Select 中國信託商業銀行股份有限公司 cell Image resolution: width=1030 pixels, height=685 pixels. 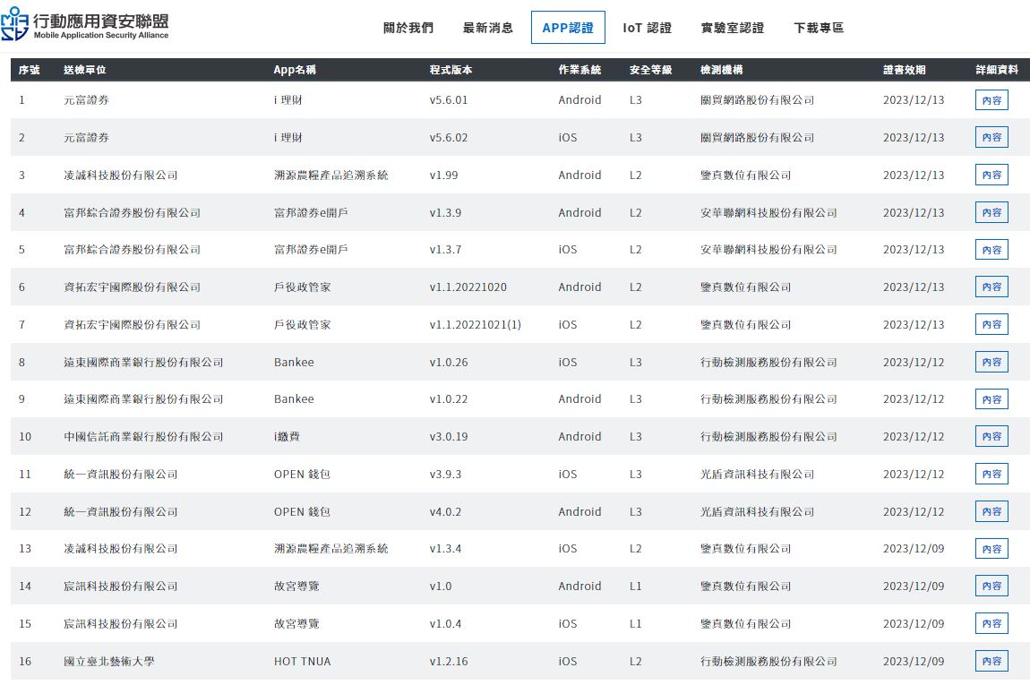click(143, 437)
